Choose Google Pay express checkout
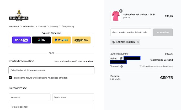Screen dimensions: 181x110 click(x=41, y=40)
